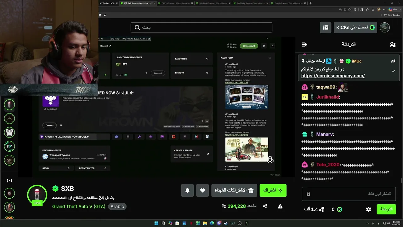Click the chat scrollbar
This screenshot has height=227, width=403.
point(401,180)
